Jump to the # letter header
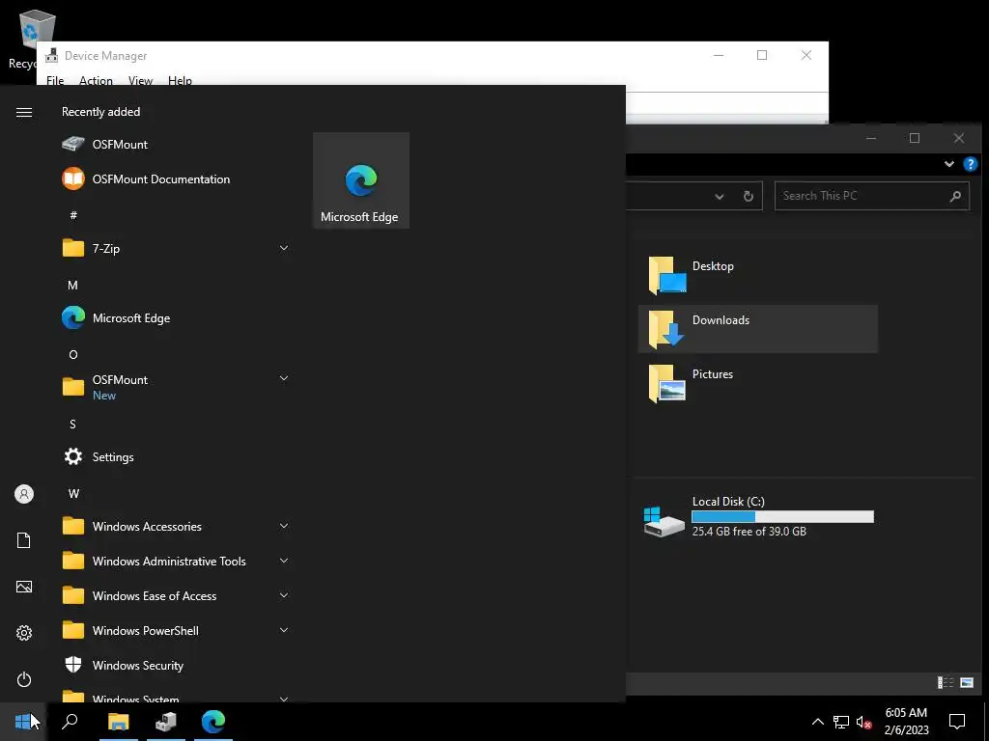989x741 pixels. (73, 215)
